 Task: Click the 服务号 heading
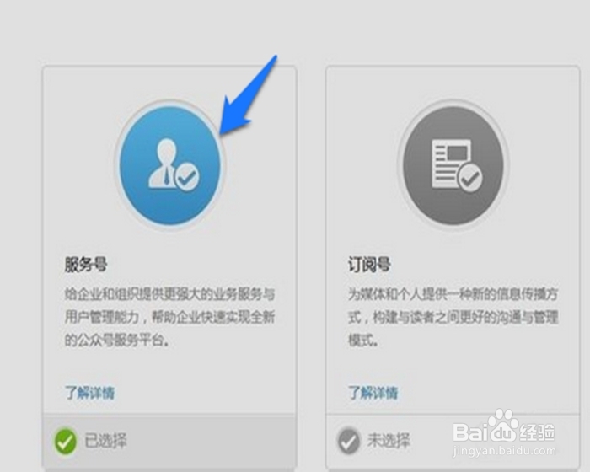pos(86,264)
